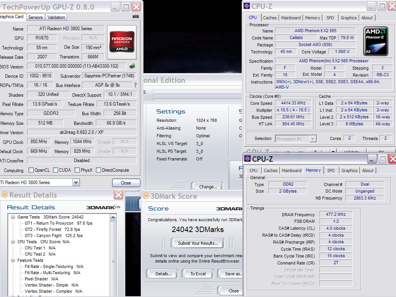Click the CAS# Latency 4.0 clocks value
This screenshot has width=396, height=297.
336,228
